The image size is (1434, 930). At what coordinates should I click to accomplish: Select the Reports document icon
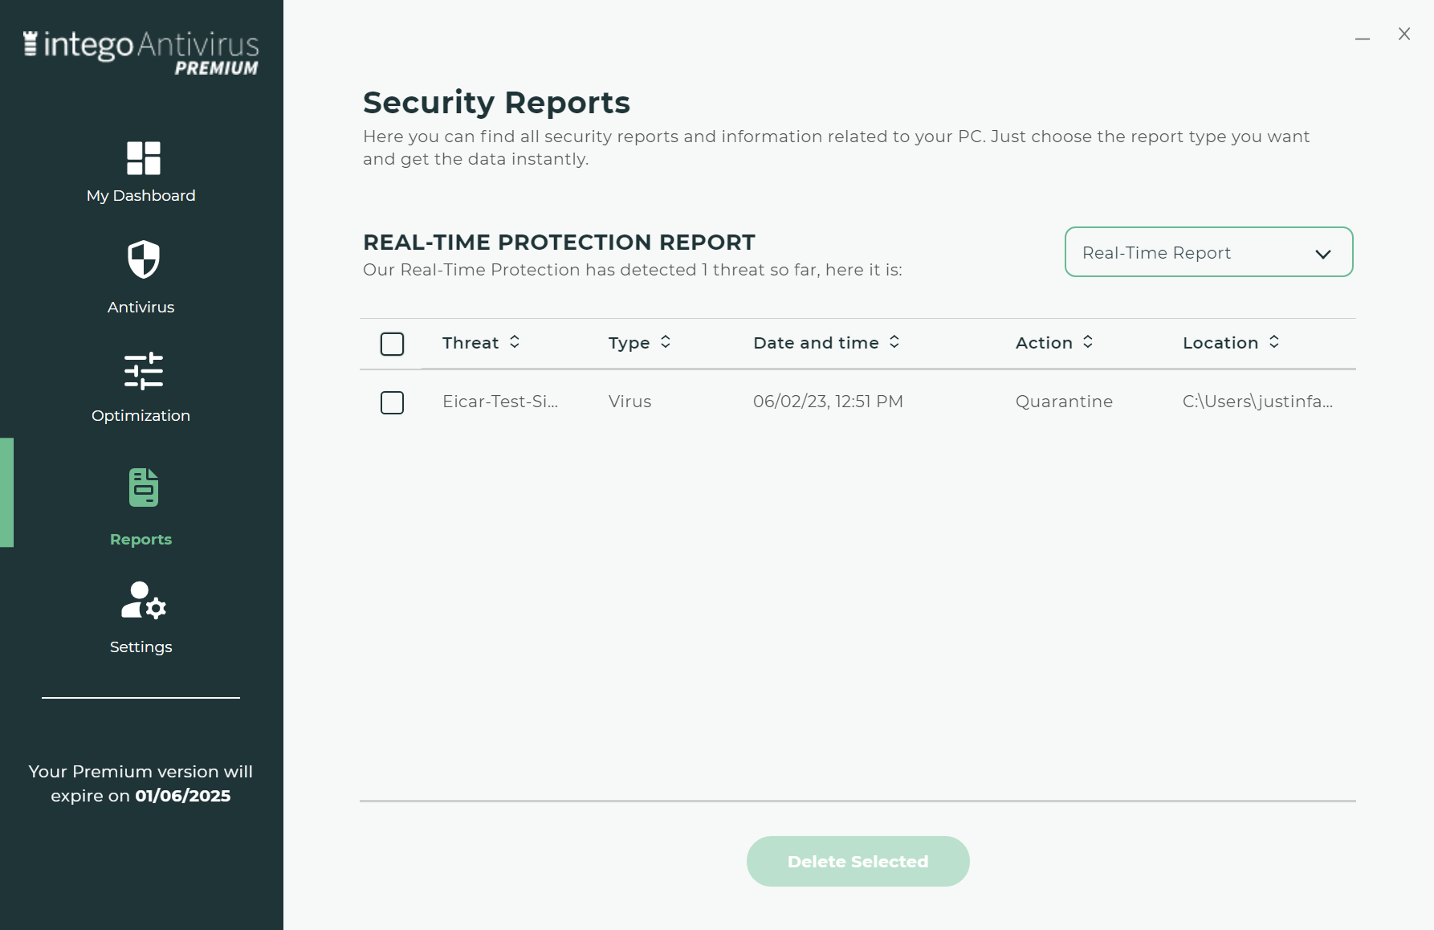pos(144,487)
